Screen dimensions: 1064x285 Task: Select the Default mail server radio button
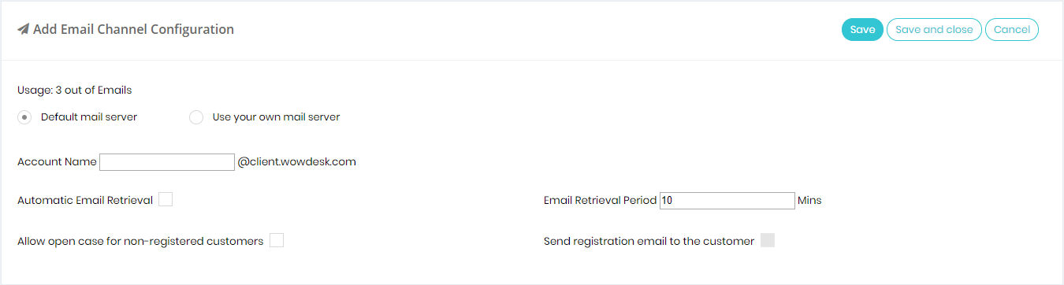24,117
